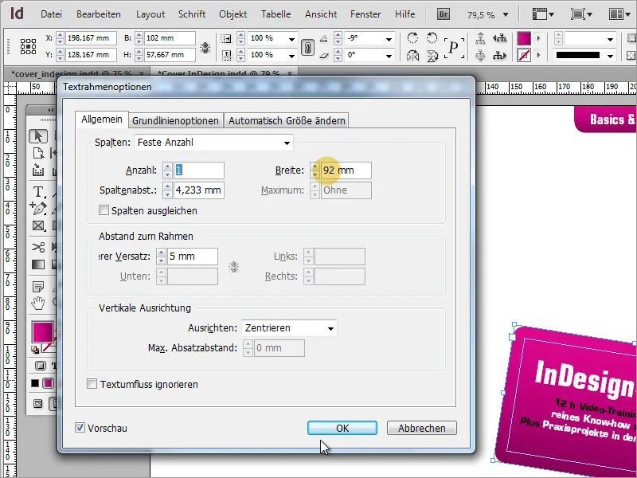637x478 pixels.
Task: Toggle constrain proportions for width and height
Action: [x=205, y=47]
